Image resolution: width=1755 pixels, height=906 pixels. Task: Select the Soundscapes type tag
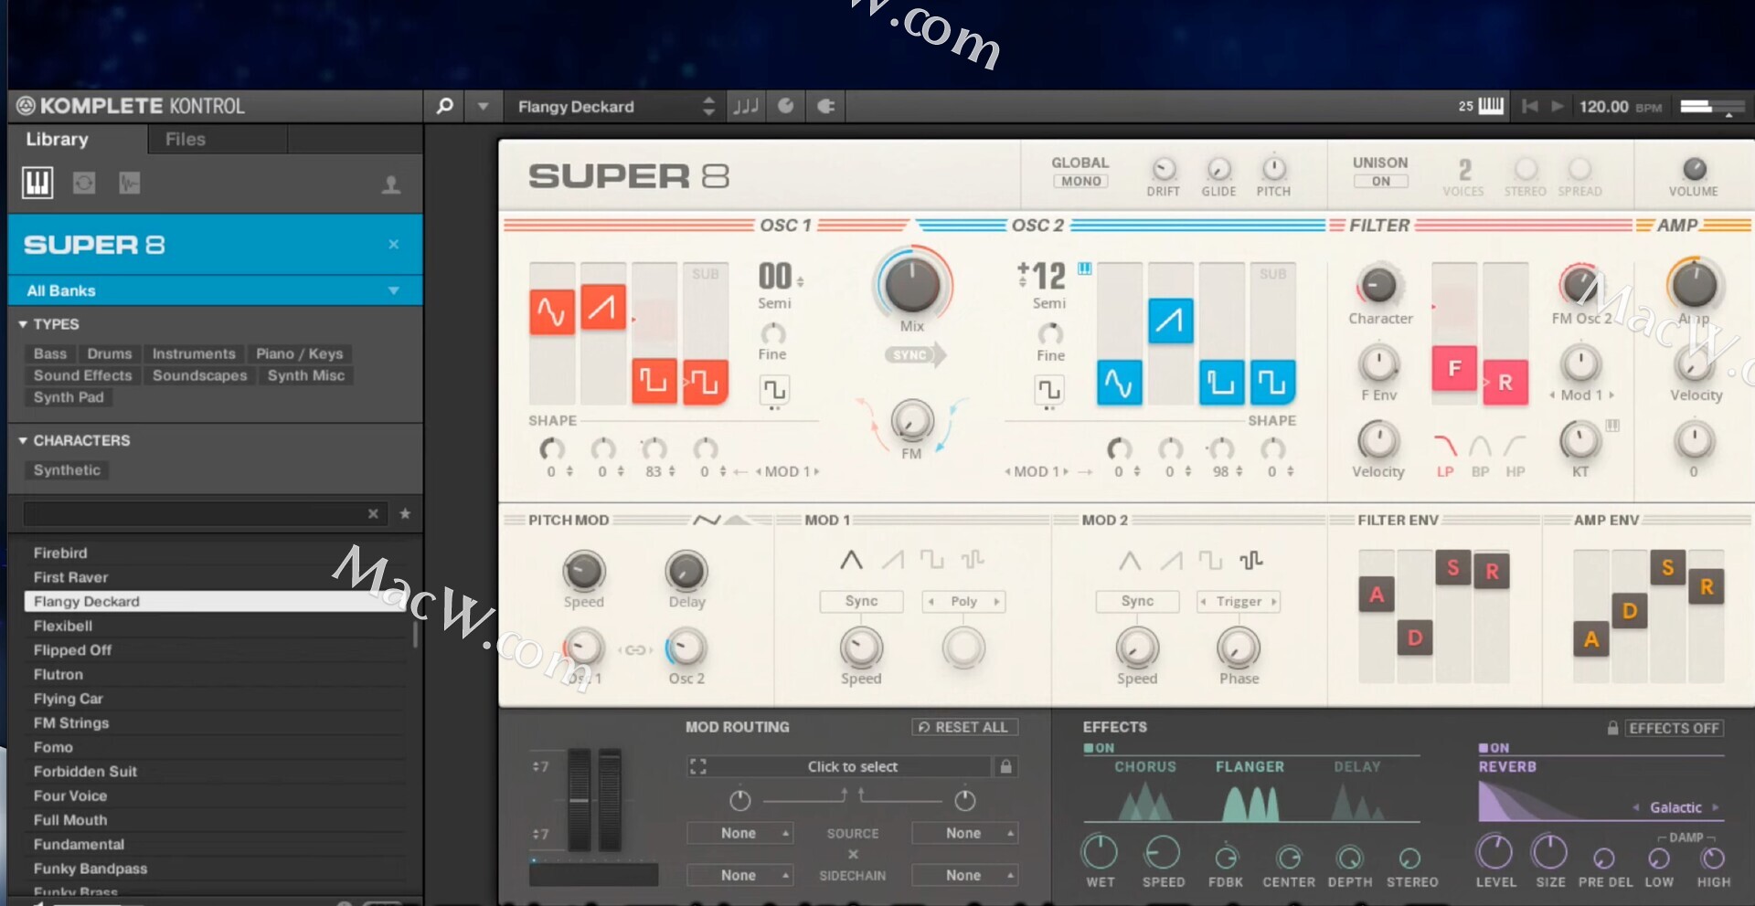coord(199,375)
